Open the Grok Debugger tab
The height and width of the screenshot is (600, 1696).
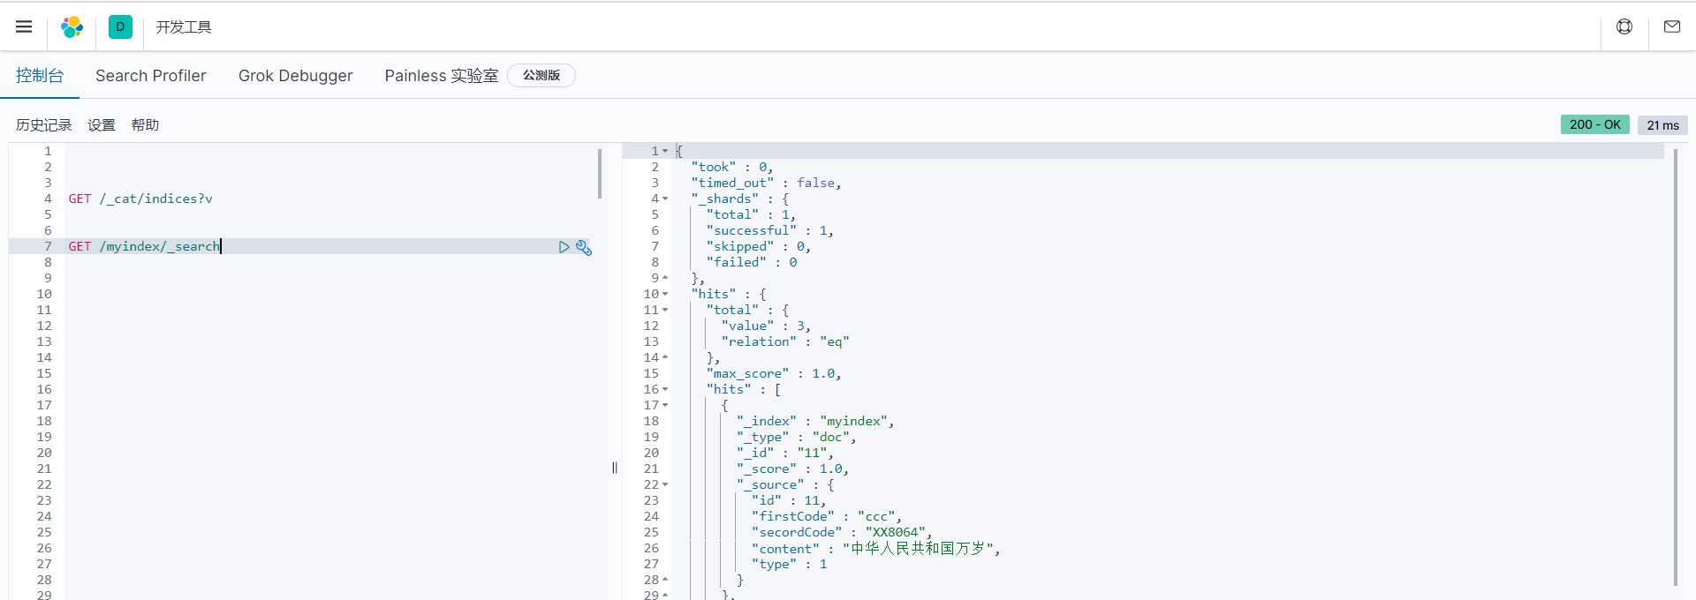pyautogui.click(x=295, y=76)
